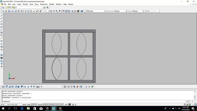Click the Windows Start button

3,108
